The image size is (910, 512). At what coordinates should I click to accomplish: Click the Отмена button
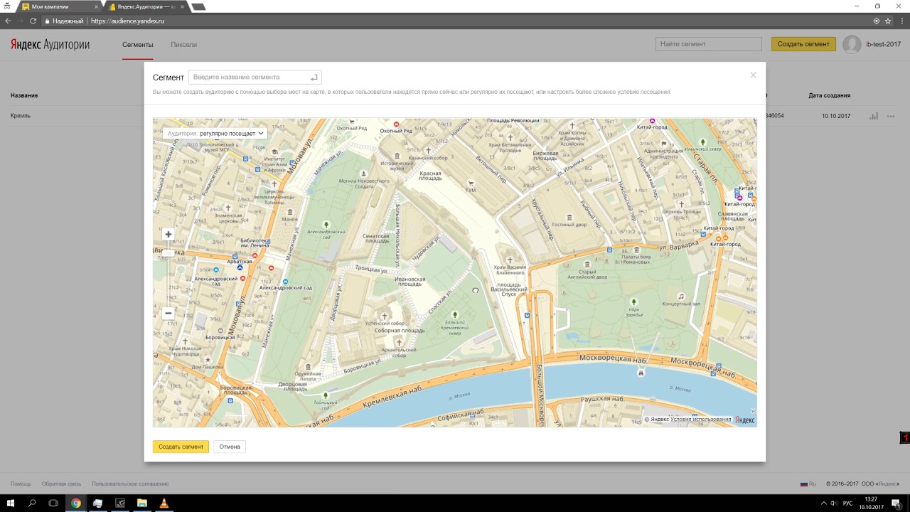point(230,447)
